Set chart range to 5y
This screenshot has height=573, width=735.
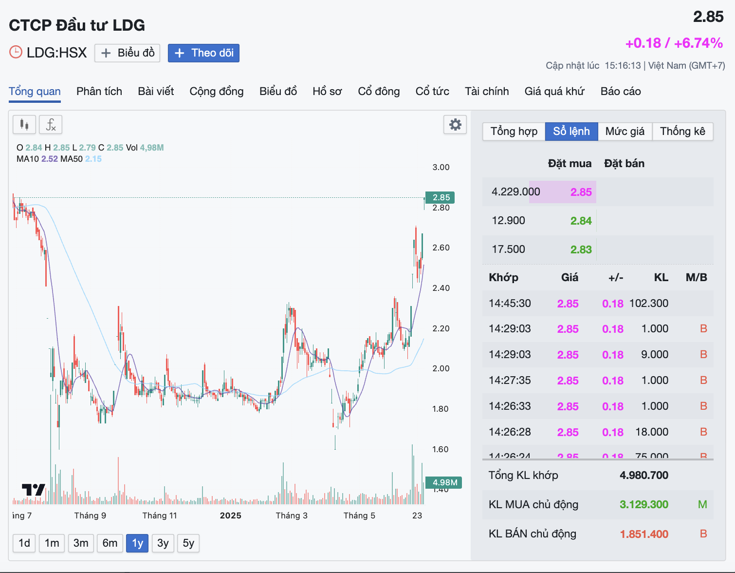188,543
